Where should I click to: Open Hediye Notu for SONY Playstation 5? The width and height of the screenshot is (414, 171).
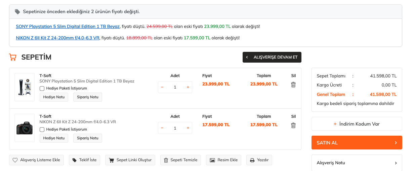point(54,97)
